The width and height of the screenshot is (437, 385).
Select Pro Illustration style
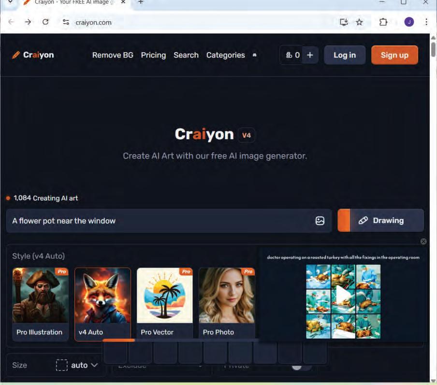coord(41,304)
